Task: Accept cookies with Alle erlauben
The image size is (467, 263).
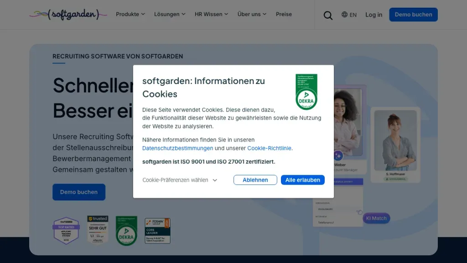Action: [303, 180]
